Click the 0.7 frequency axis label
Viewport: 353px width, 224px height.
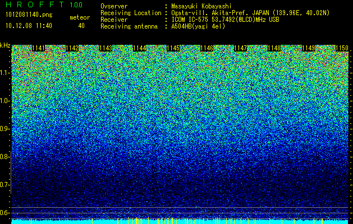[x=4, y=185]
